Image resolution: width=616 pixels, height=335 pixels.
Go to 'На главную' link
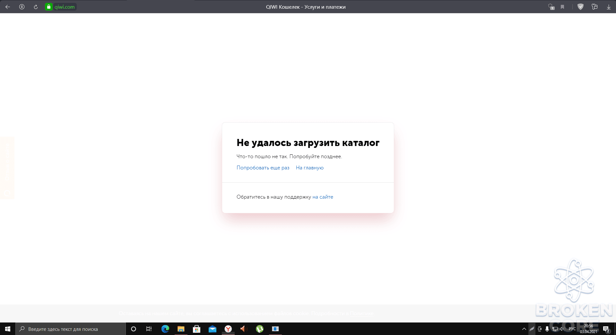point(310,167)
